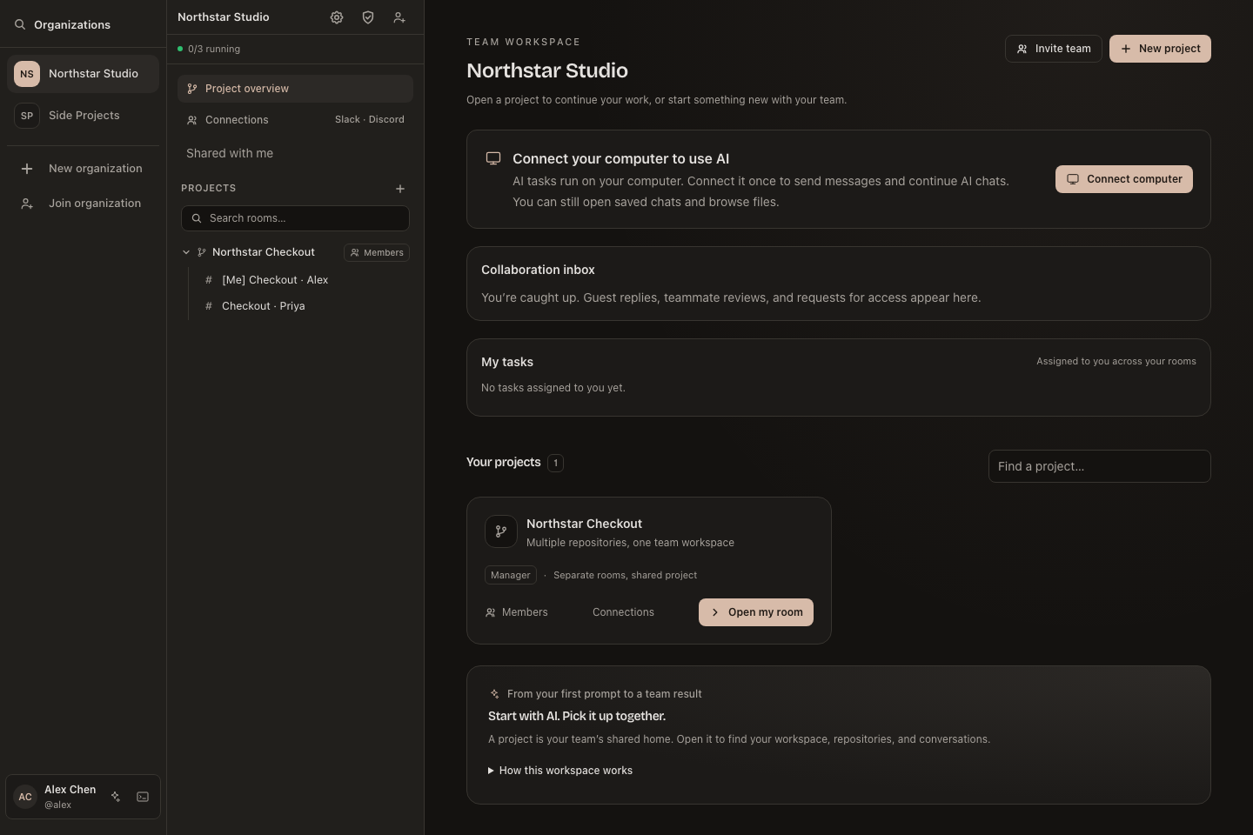Click the projects count badge 1
1253x835 pixels.
tap(556, 463)
